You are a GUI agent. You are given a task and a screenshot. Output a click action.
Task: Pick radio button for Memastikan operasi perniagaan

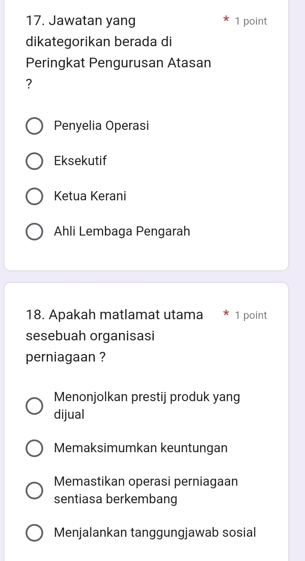(x=35, y=491)
